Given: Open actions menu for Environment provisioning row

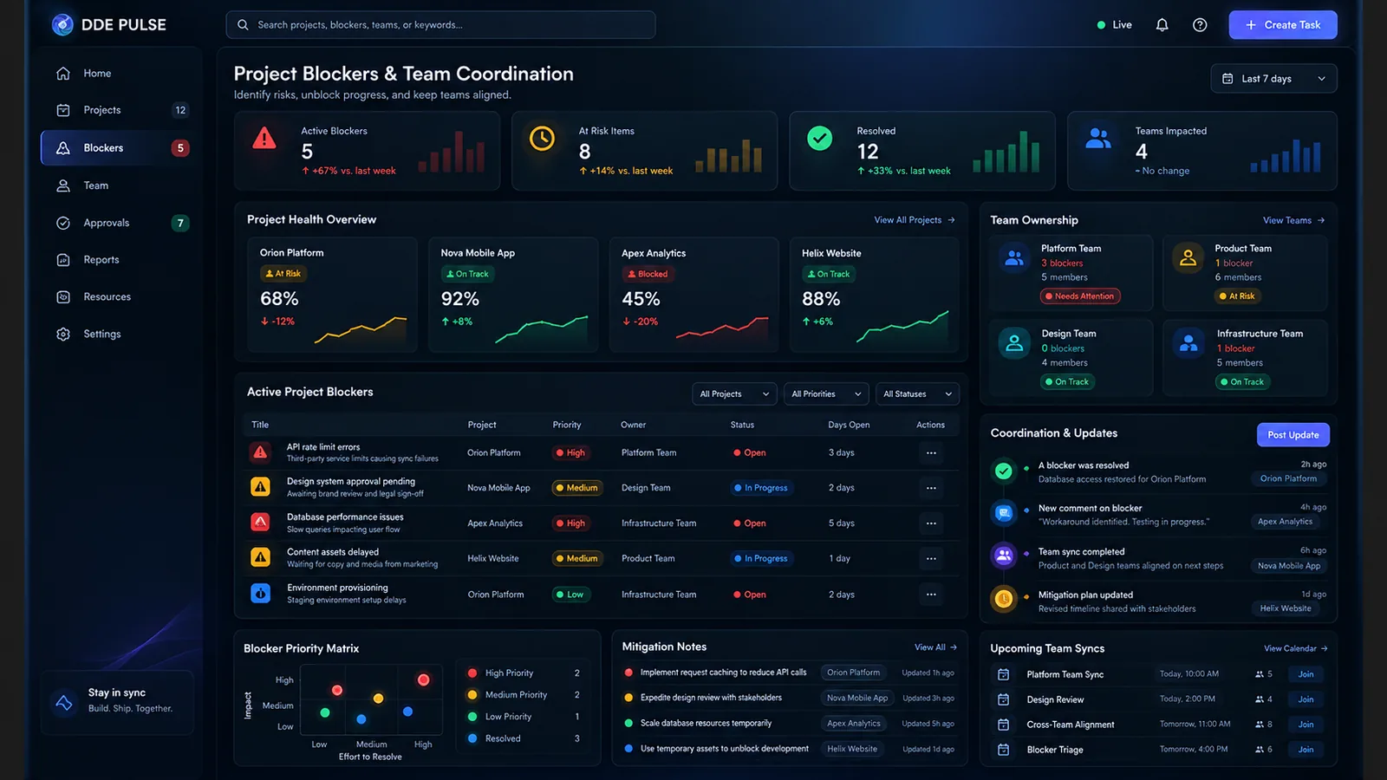Looking at the screenshot, I should coord(931,595).
